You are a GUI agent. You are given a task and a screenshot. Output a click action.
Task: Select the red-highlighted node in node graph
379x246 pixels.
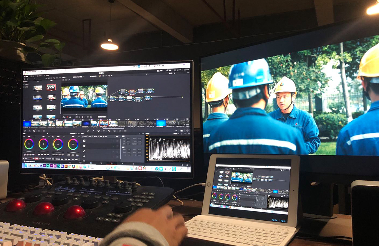pyautogui.click(x=132, y=92)
